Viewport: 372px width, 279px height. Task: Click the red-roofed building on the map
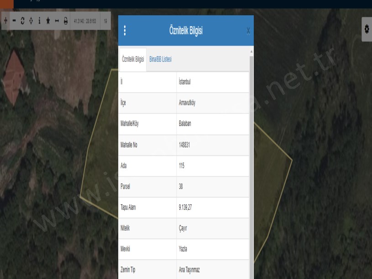(14, 75)
